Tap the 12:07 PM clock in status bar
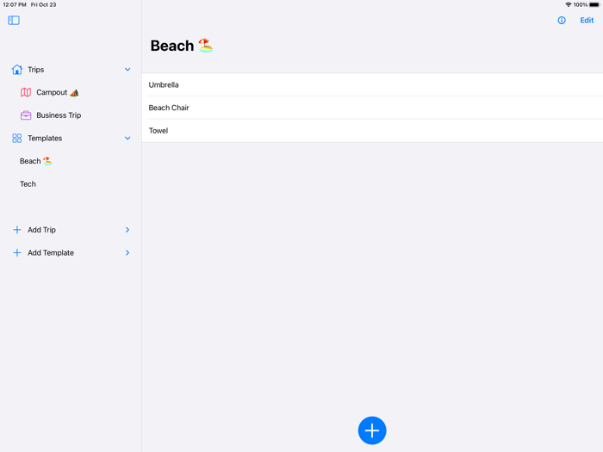603x452 pixels. [x=15, y=4]
